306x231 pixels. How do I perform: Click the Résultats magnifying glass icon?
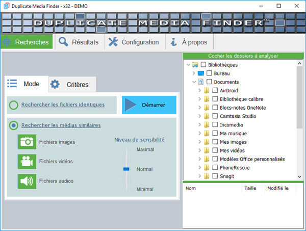click(63, 42)
